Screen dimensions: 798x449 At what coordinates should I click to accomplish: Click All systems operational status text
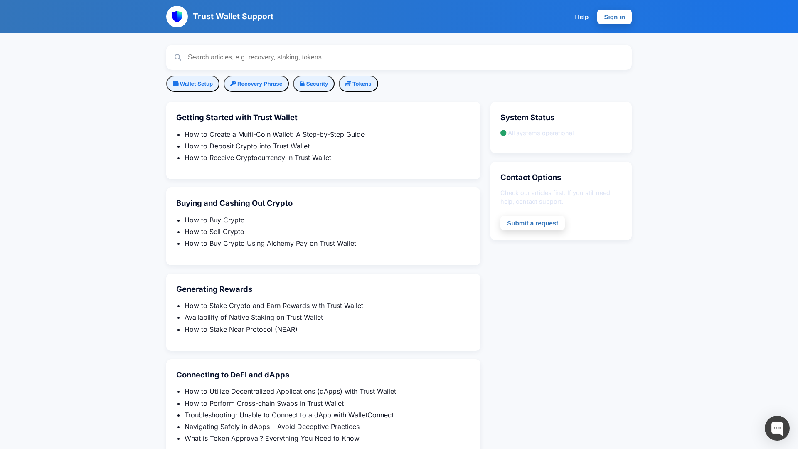coord(540,133)
